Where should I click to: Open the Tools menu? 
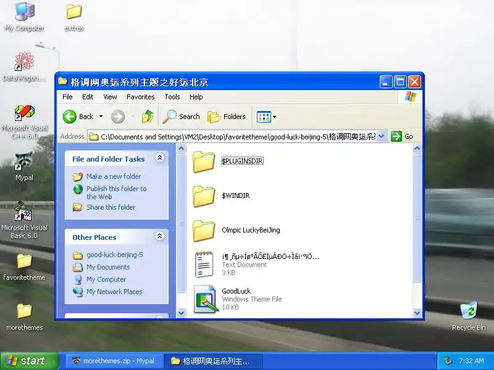pos(172,97)
